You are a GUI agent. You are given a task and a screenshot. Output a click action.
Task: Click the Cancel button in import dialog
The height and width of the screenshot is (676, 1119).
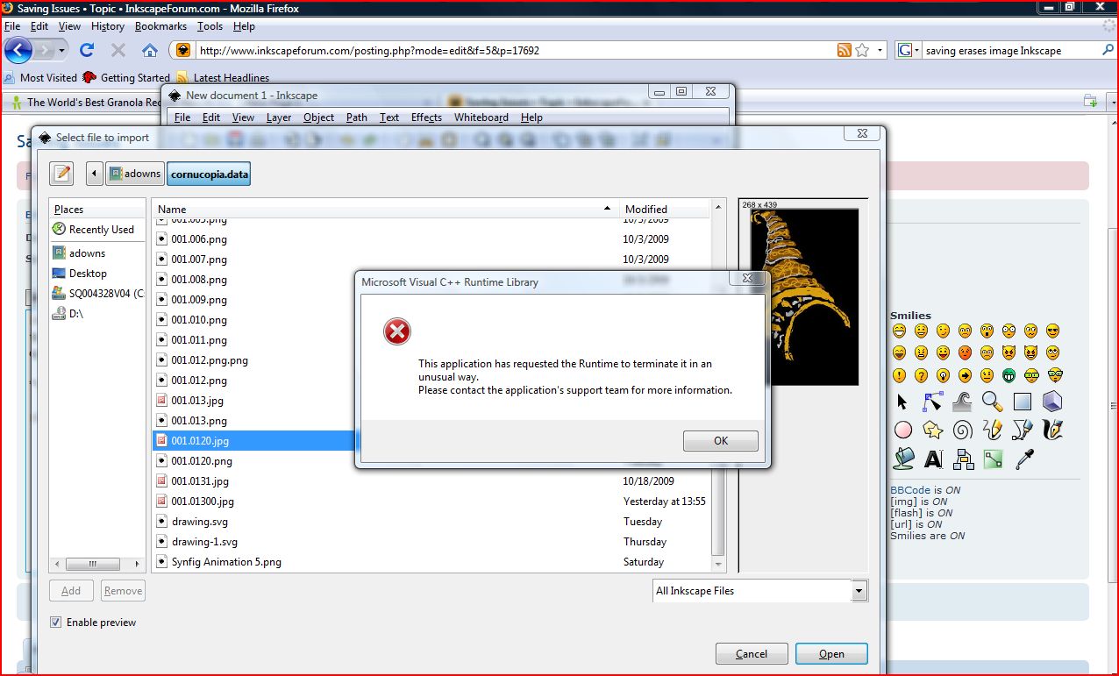click(x=752, y=654)
